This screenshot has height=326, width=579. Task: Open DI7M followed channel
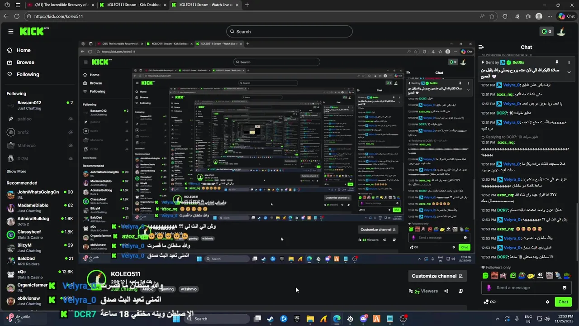[x=39, y=159]
